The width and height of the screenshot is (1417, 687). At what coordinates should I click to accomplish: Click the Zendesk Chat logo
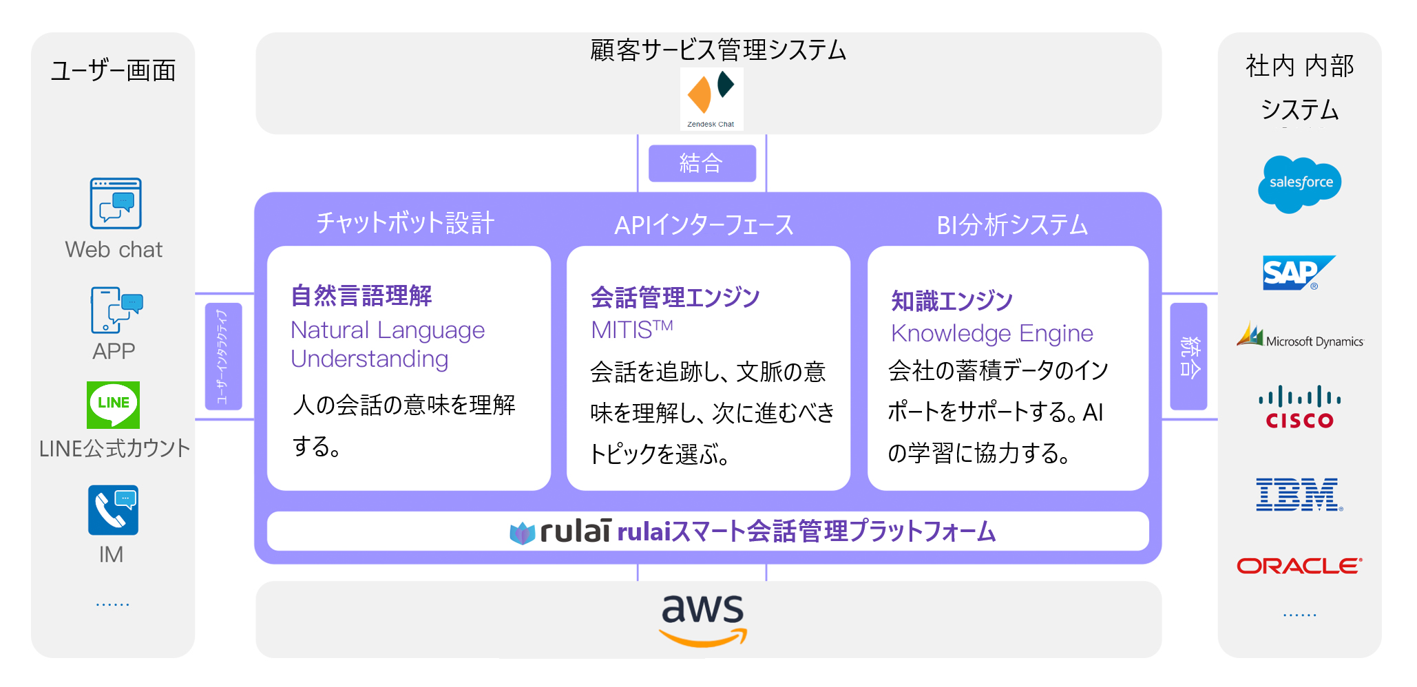coord(711,99)
